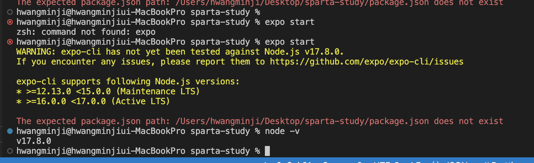Screen dimensions: 534x163
Task: Click the gray circle decoration beside the empty prompt before first expo start
Action: [10, 12]
